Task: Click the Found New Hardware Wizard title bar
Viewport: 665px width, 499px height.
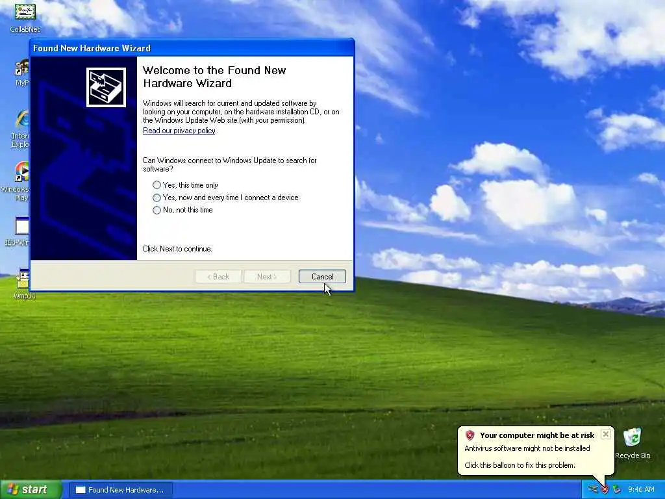Action: [x=192, y=48]
